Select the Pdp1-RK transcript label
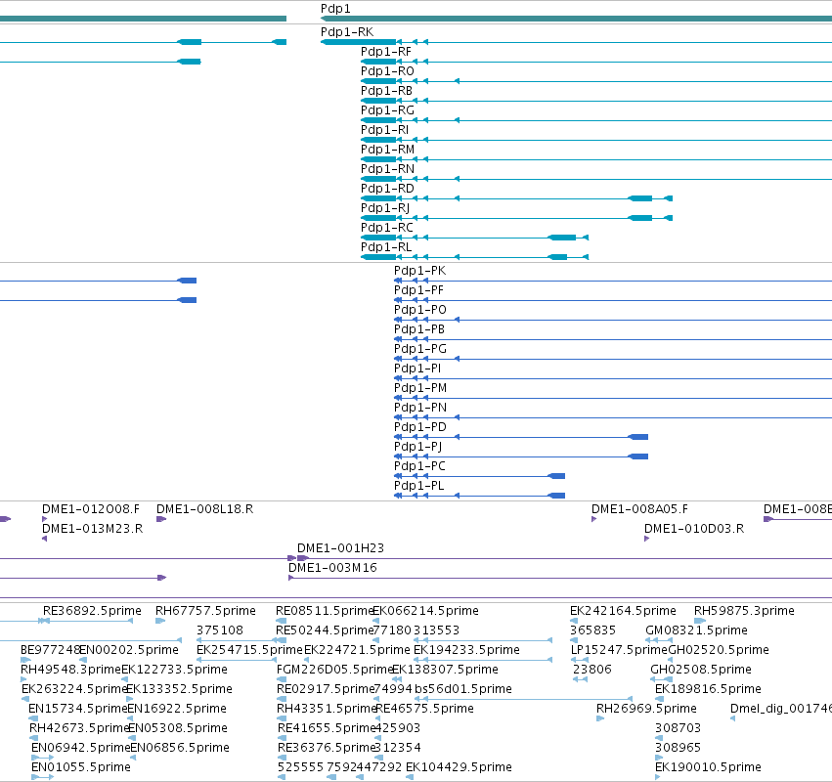832x782 pixels. coord(347,32)
